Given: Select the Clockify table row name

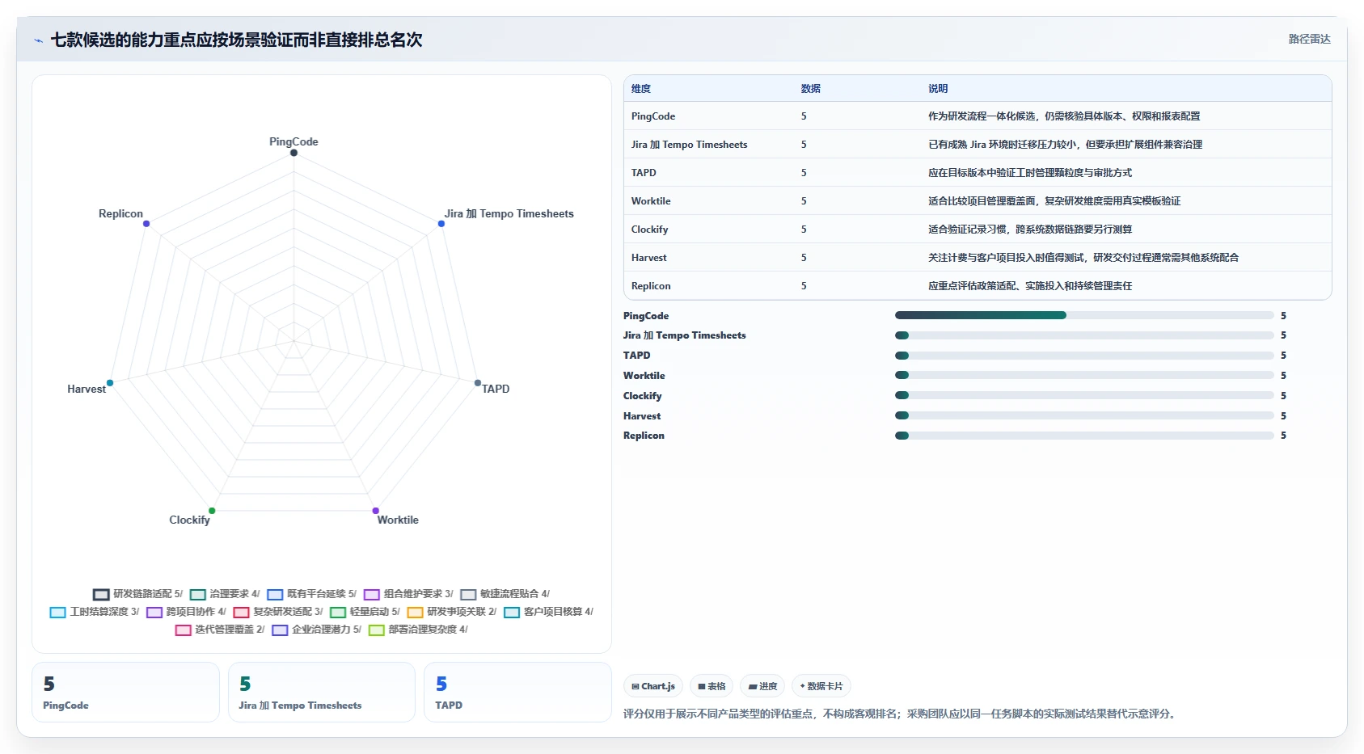Looking at the screenshot, I should coord(650,230).
